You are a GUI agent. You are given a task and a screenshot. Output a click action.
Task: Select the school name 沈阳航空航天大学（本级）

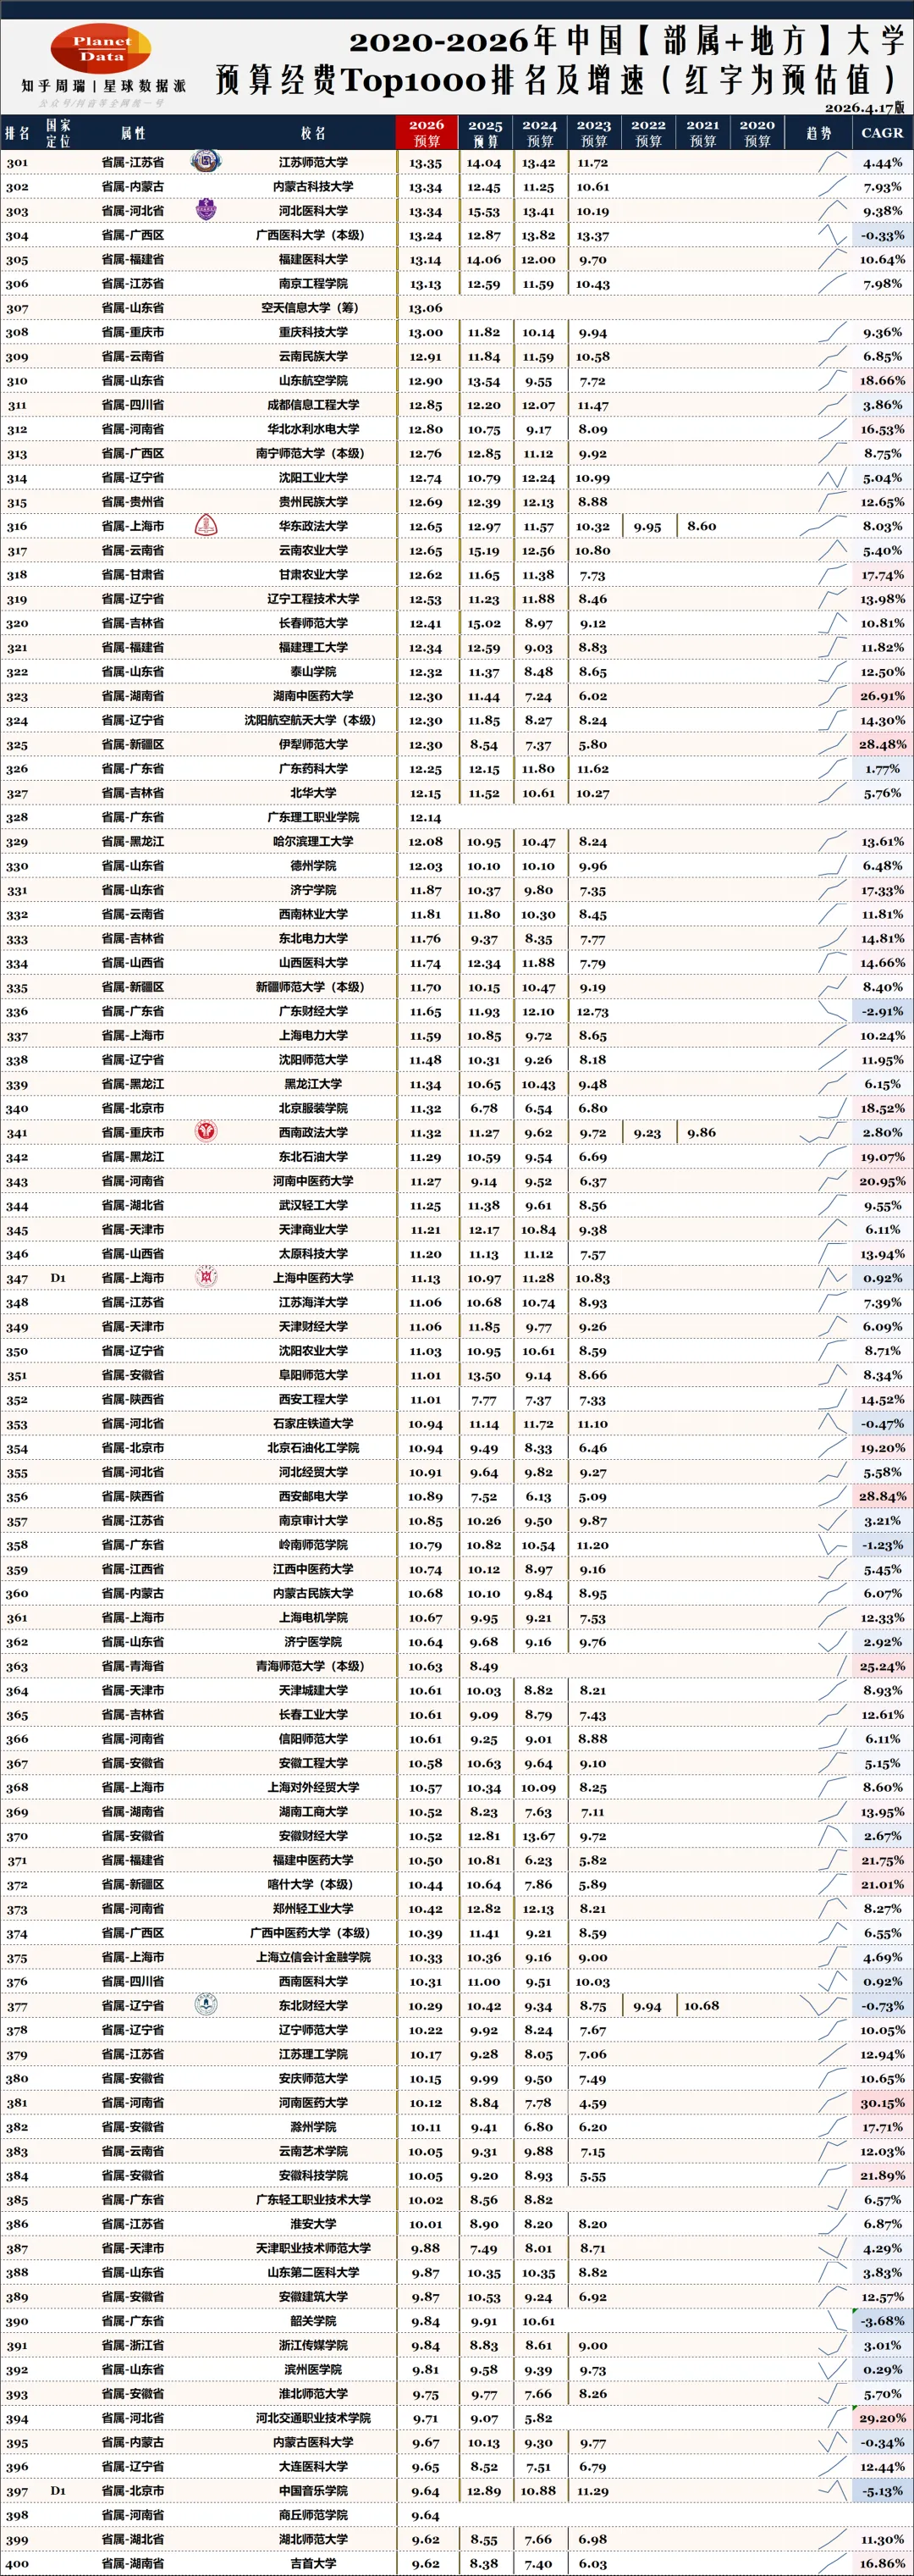tap(312, 720)
